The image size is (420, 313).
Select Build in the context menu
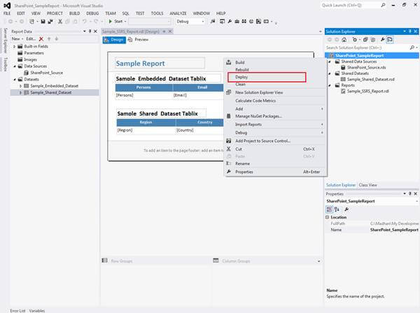click(x=275, y=62)
